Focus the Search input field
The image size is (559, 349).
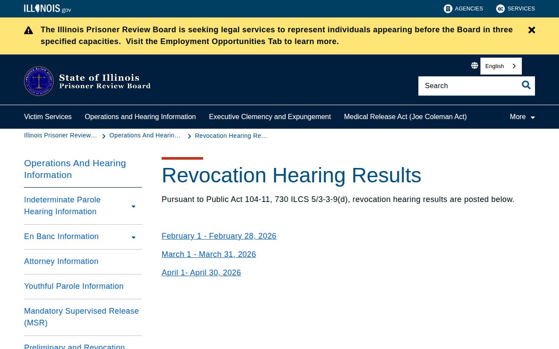click(467, 86)
